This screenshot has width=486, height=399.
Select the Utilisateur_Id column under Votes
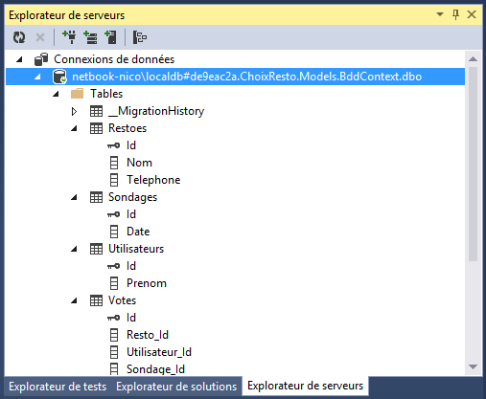coord(159,352)
